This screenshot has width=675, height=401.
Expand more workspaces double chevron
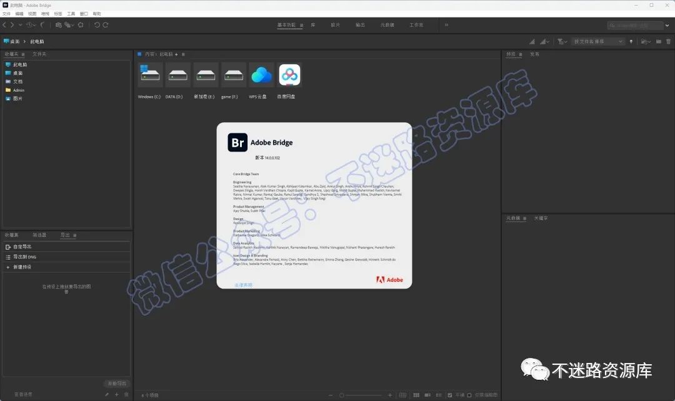coord(446,25)
